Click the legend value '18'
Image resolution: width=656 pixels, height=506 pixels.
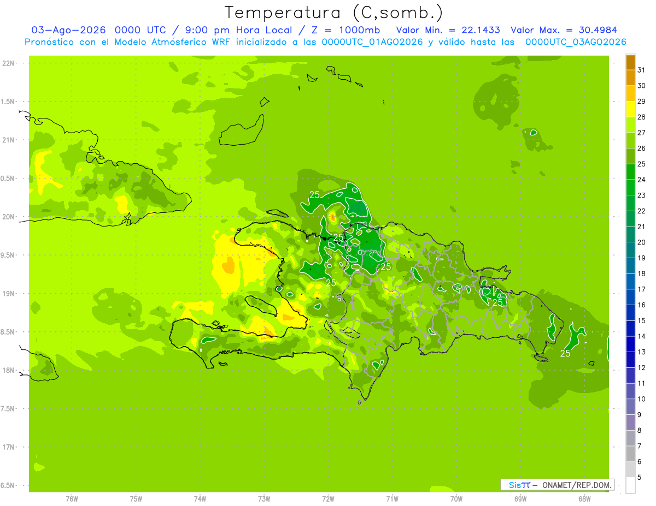tap(641, 274)
